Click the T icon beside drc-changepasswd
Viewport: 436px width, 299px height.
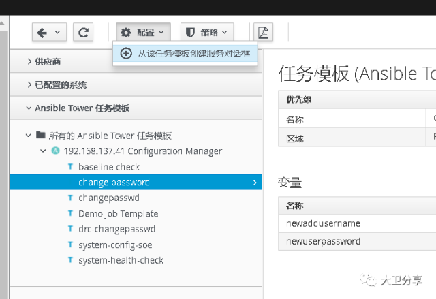tap(70, 229)
